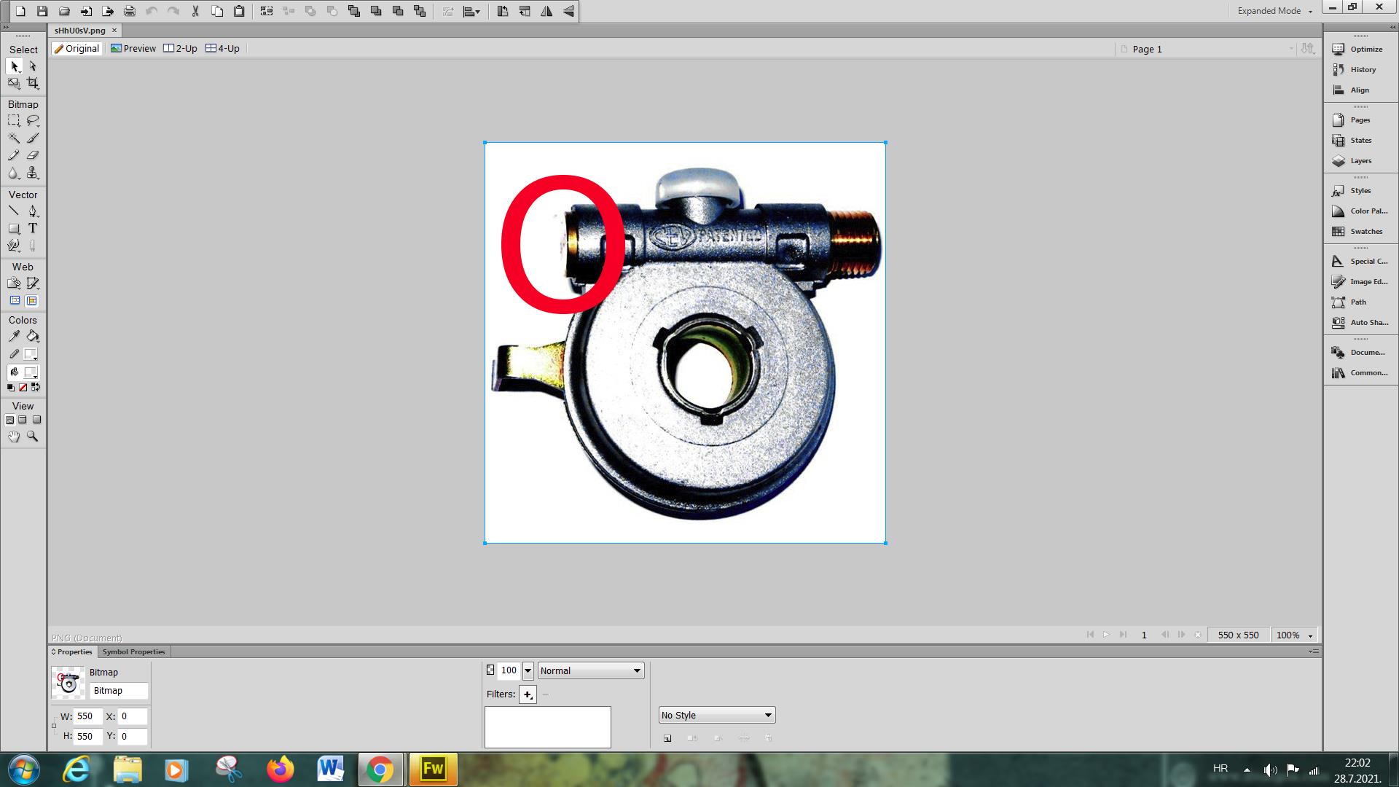Click the fill color swatch
The image size is (1399, 787).
coord(31,372)
